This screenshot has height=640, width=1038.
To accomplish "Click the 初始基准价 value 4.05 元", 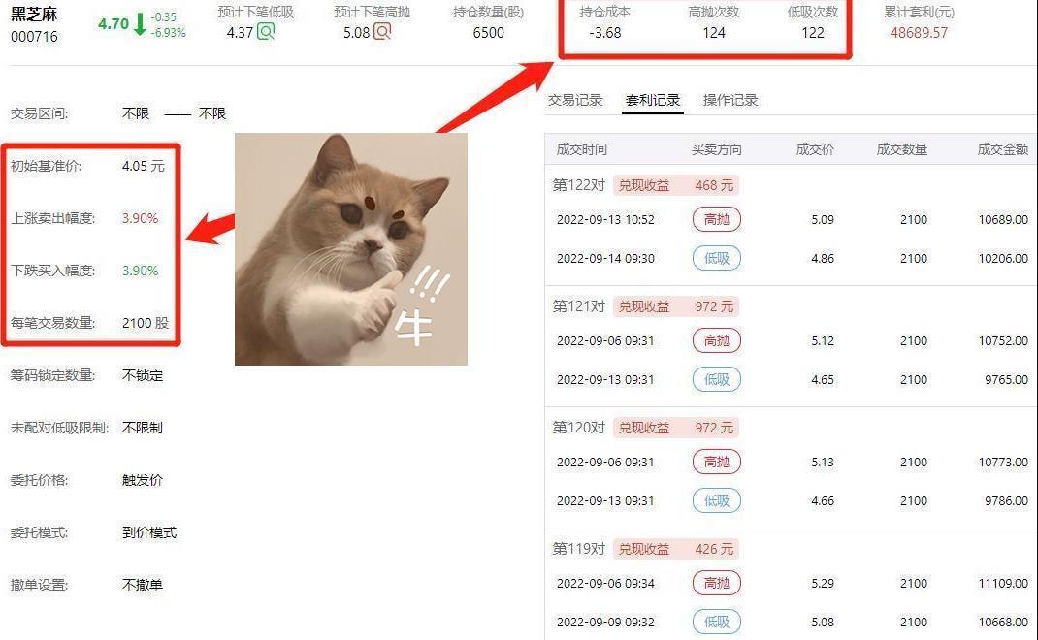I will (143, 166).
